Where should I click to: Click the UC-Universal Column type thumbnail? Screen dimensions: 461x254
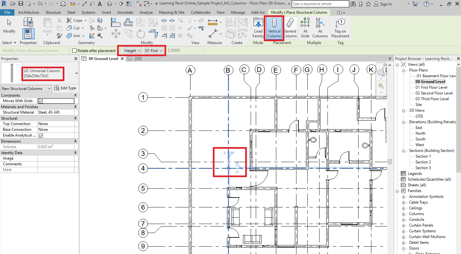(x=12, y=73)
